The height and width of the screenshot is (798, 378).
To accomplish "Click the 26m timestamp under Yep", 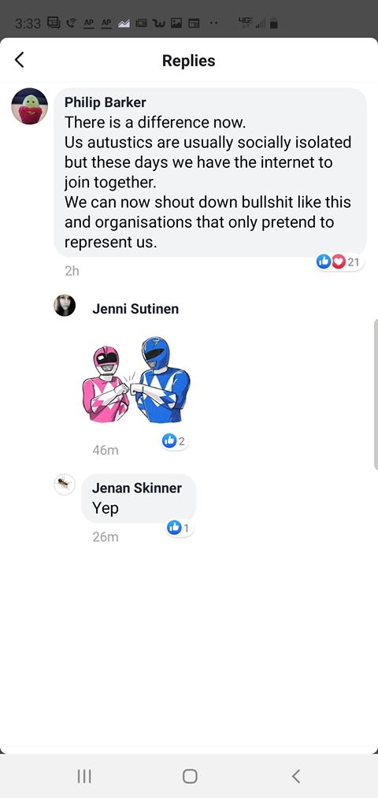I will coord(106,537).
